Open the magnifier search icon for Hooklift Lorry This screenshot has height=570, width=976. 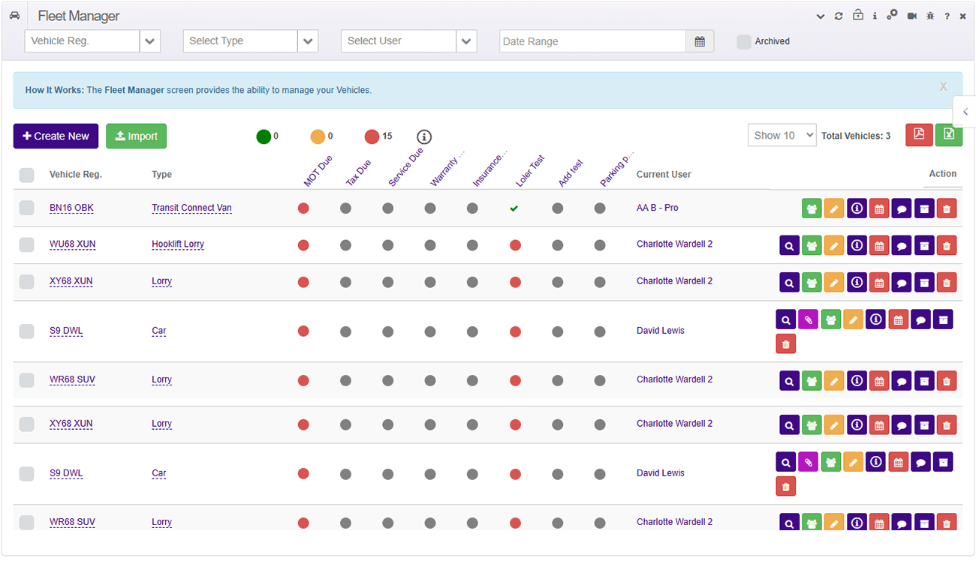coord(789,245)
